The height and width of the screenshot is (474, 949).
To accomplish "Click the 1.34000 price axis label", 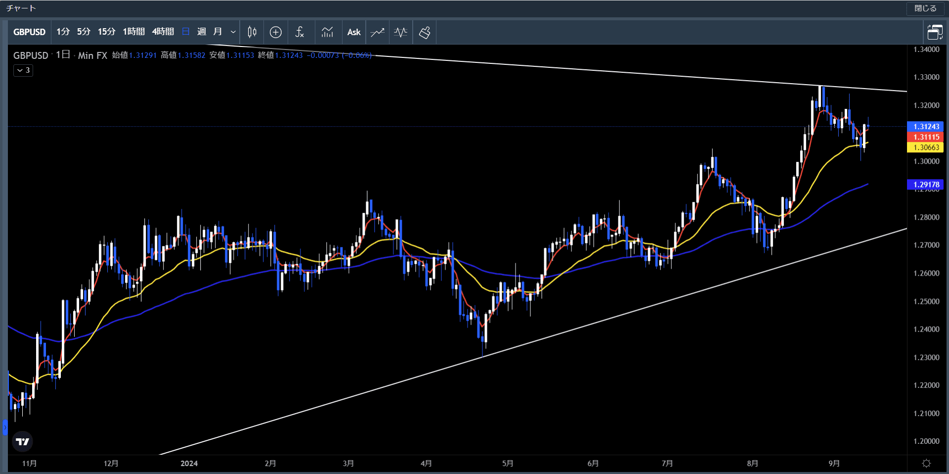I will click(x=926, y=49).
